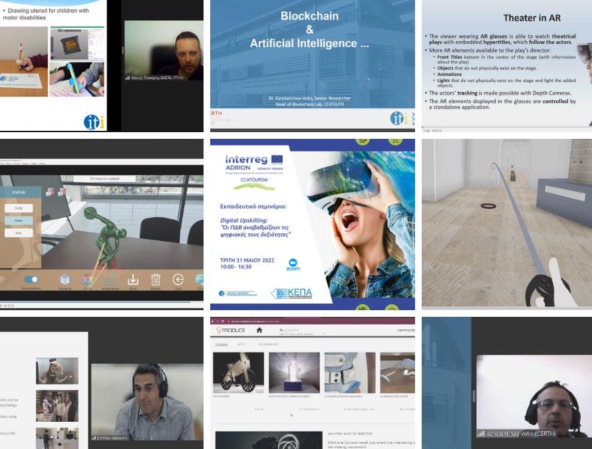Open the fourth project thumbnail on the right

[398, 373]
